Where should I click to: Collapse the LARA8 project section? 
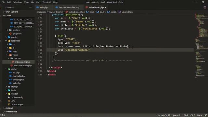click(8, 15)
